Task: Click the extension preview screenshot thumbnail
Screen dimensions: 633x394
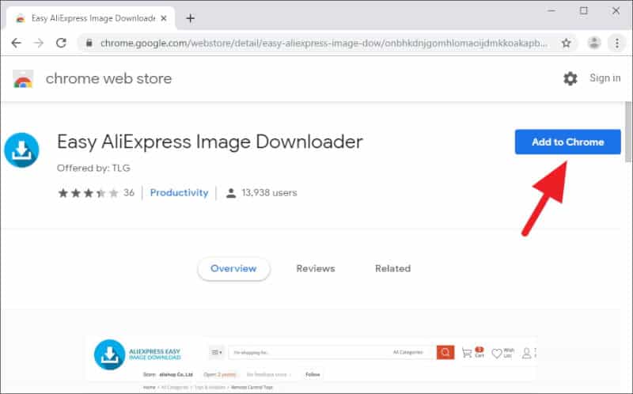Action: click(312, 363)
